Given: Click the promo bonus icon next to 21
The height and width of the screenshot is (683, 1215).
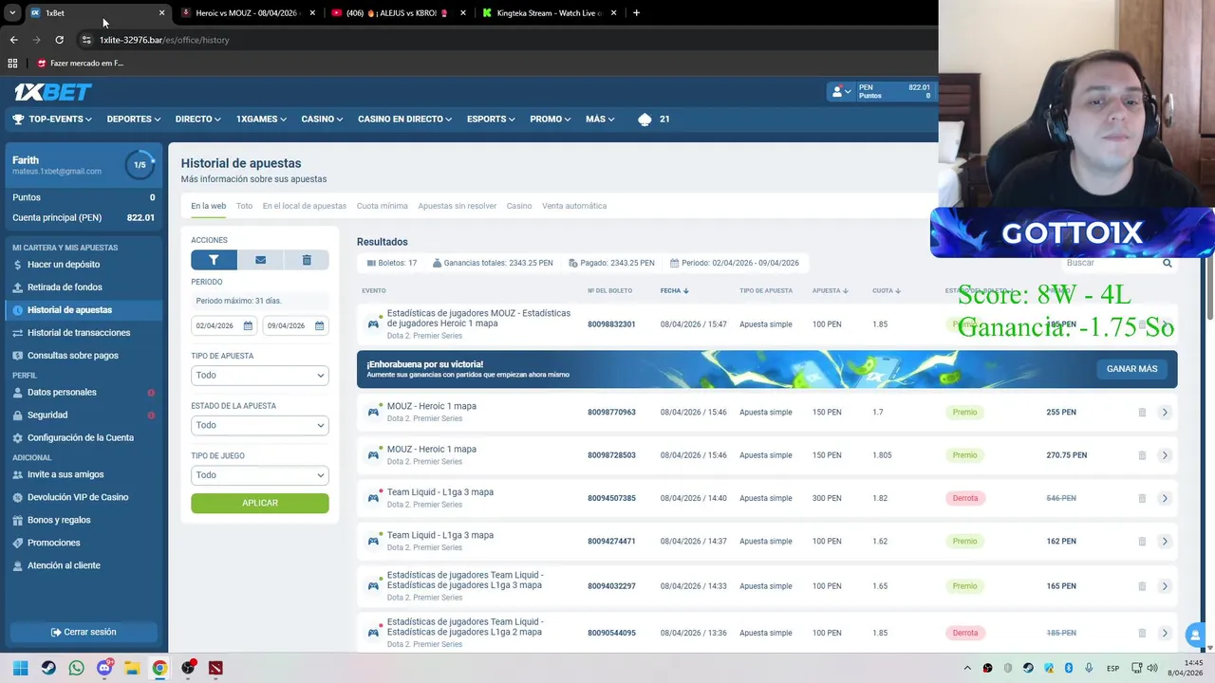Looking at the screenshot, I should (645, 120).
